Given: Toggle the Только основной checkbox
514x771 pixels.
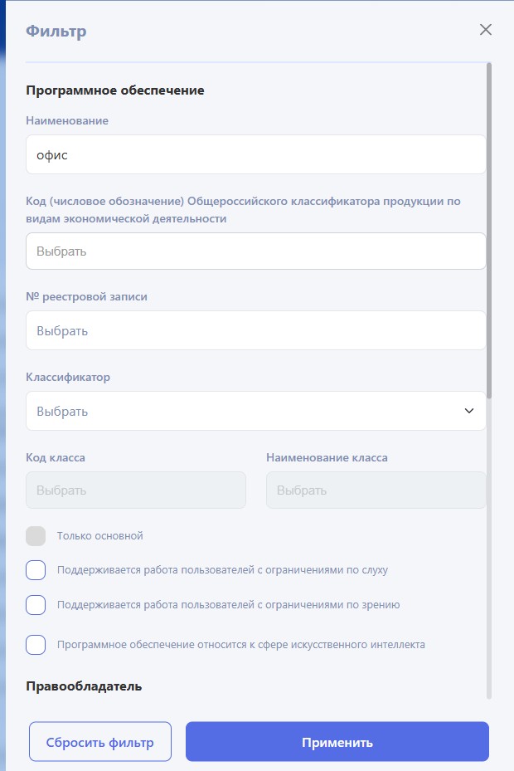Looking at the screenshot, I should (36, 536).
